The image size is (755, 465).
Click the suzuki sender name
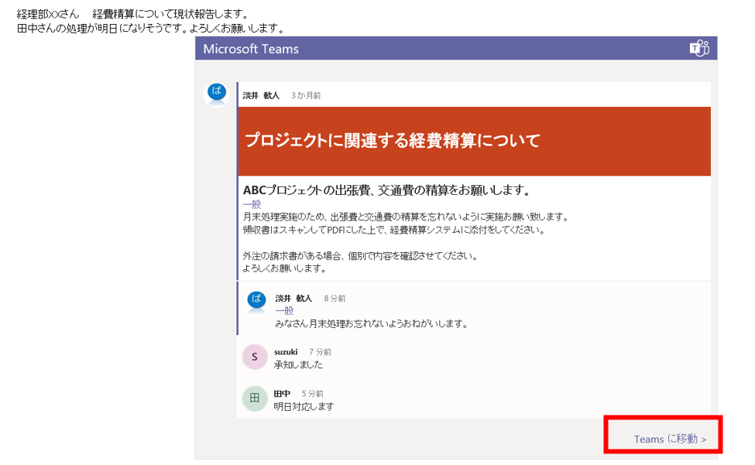[x=286, y=351]
